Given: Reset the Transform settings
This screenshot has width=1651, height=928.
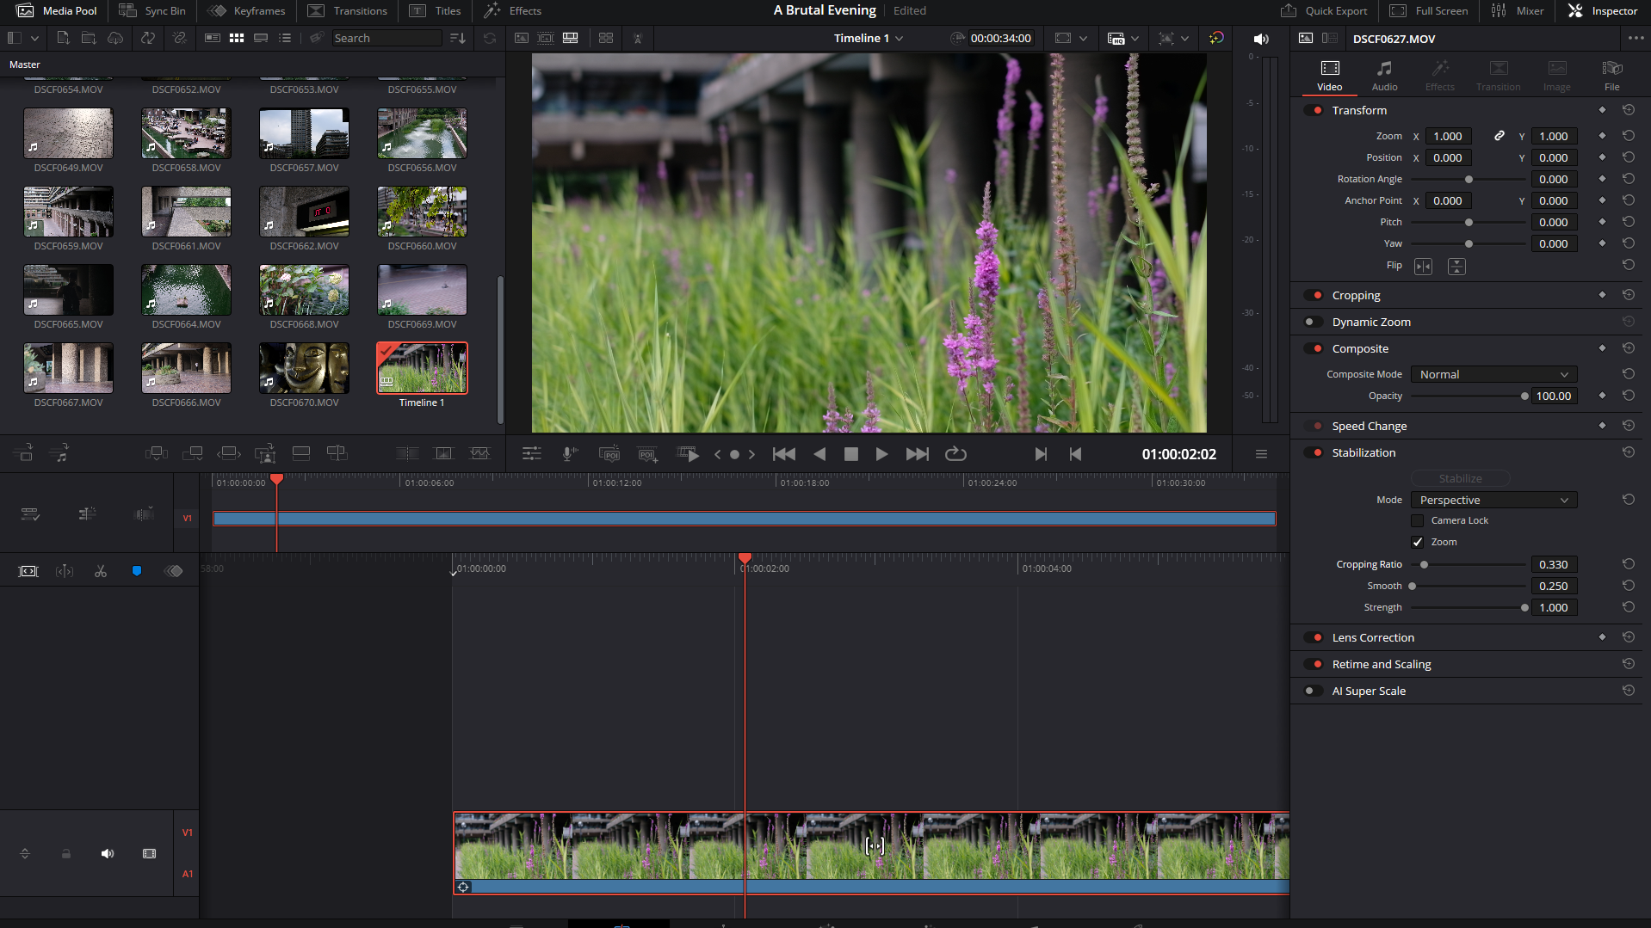Looking at the screenshot, I should [x=1628, y=110].
